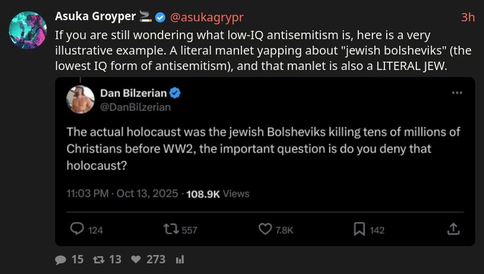Like the post with the 273 heart icon

click(136, 260)
